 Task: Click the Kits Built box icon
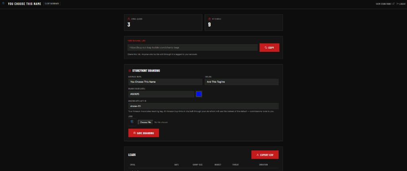[x=209, y=19]
